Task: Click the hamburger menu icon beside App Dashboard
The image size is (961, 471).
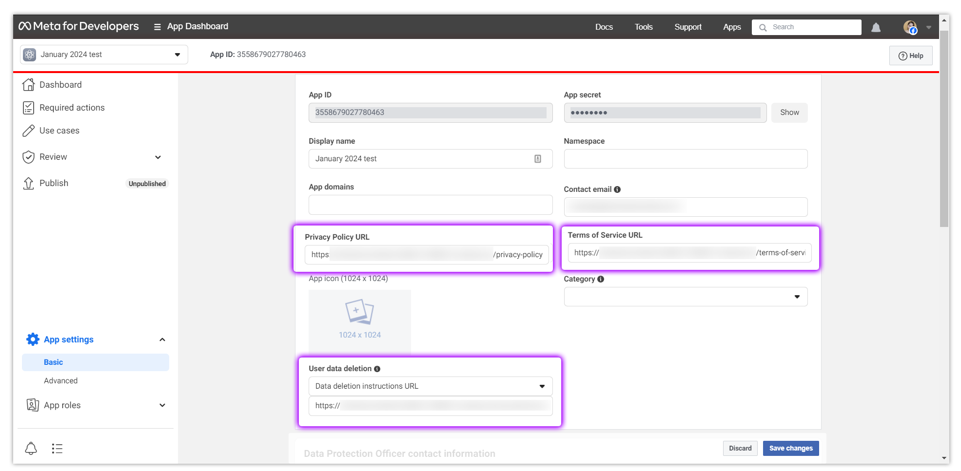Action: (x=157, y=27)
